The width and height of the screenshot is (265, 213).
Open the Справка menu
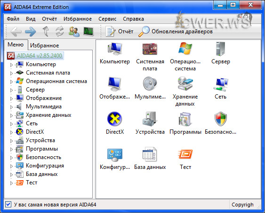pyautogui.click(x=133, y=19)
